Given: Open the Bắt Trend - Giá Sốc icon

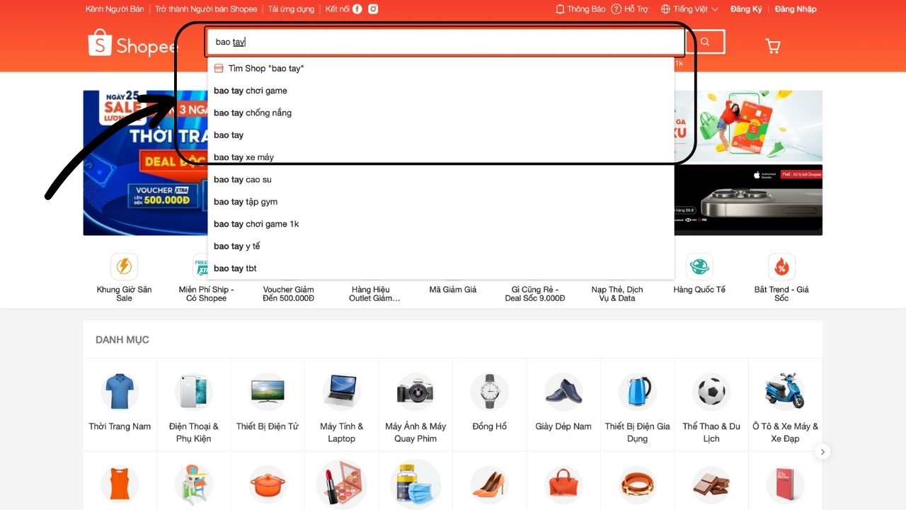Looking at the screenshot, I should coord(781,266).
